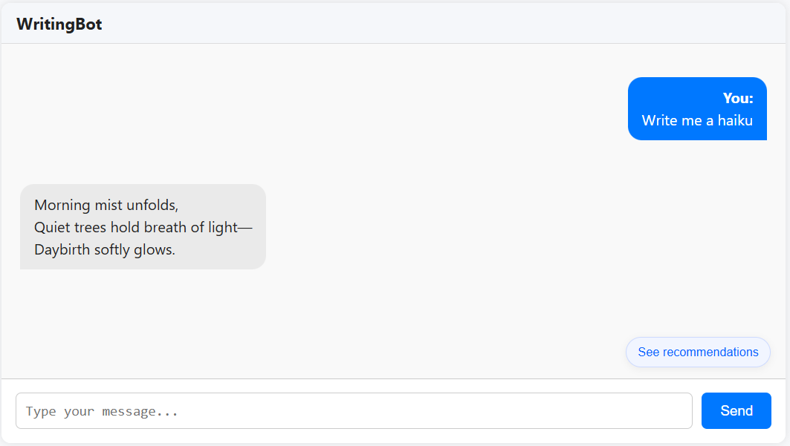Click the word "Daybirth" in the reply
The height and width of the screenshot is (446, 790).
click(62, 249)
